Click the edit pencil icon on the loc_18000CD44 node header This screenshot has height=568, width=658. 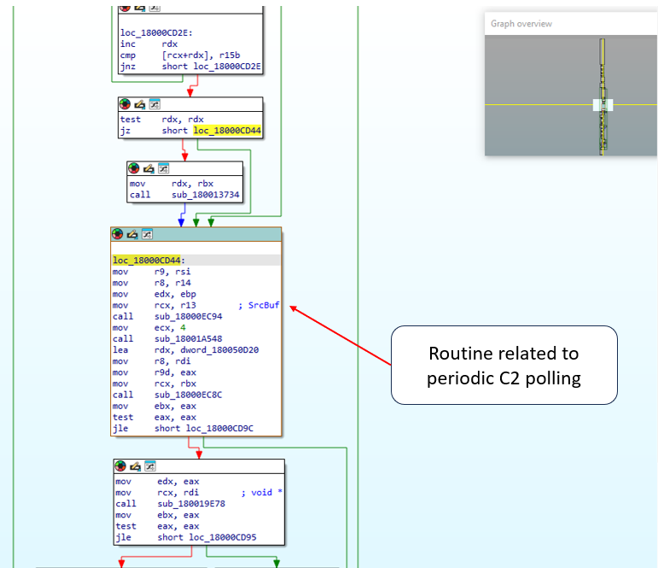tap(132, 234)
